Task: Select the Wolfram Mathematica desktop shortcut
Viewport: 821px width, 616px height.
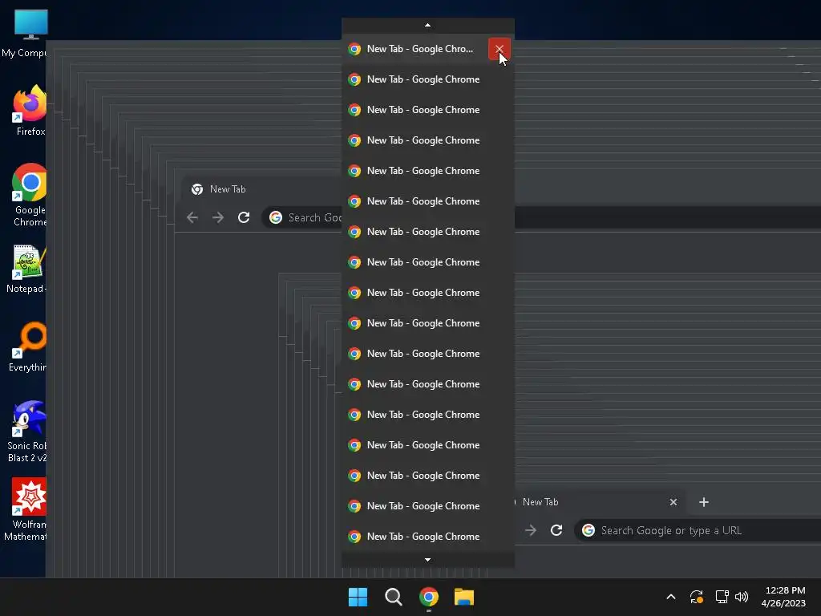Action: (x=27, y=509)
